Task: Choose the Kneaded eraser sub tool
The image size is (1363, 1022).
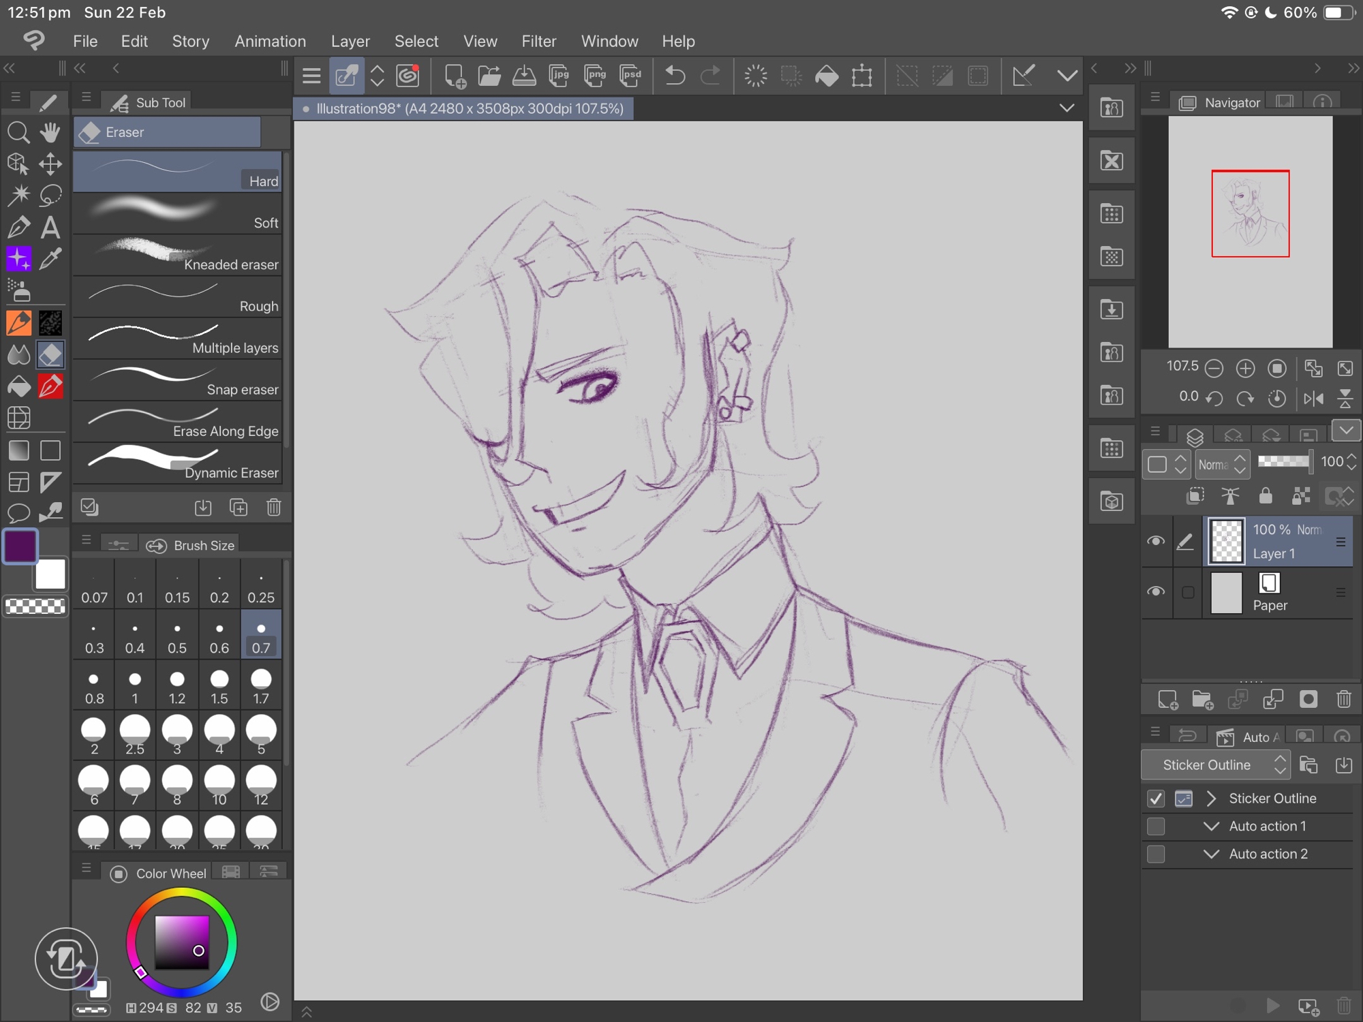Action: [x=177, y=255]
